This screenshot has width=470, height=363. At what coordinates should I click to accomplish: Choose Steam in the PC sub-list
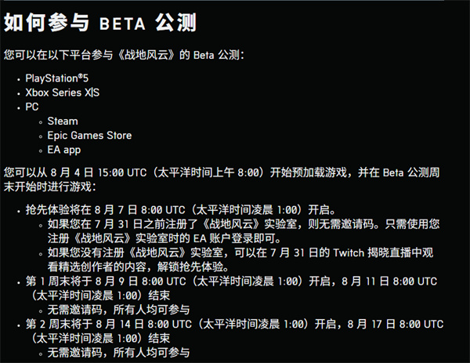[63, 121]
